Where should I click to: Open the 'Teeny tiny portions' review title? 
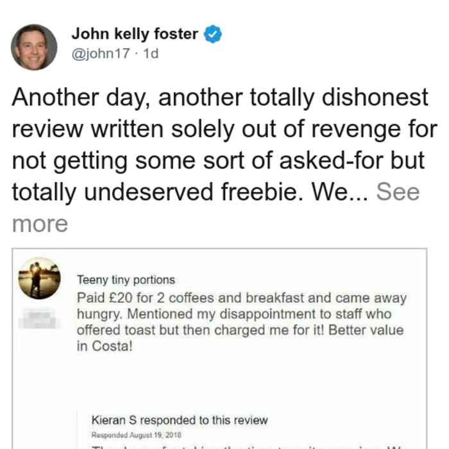(126, 280)
